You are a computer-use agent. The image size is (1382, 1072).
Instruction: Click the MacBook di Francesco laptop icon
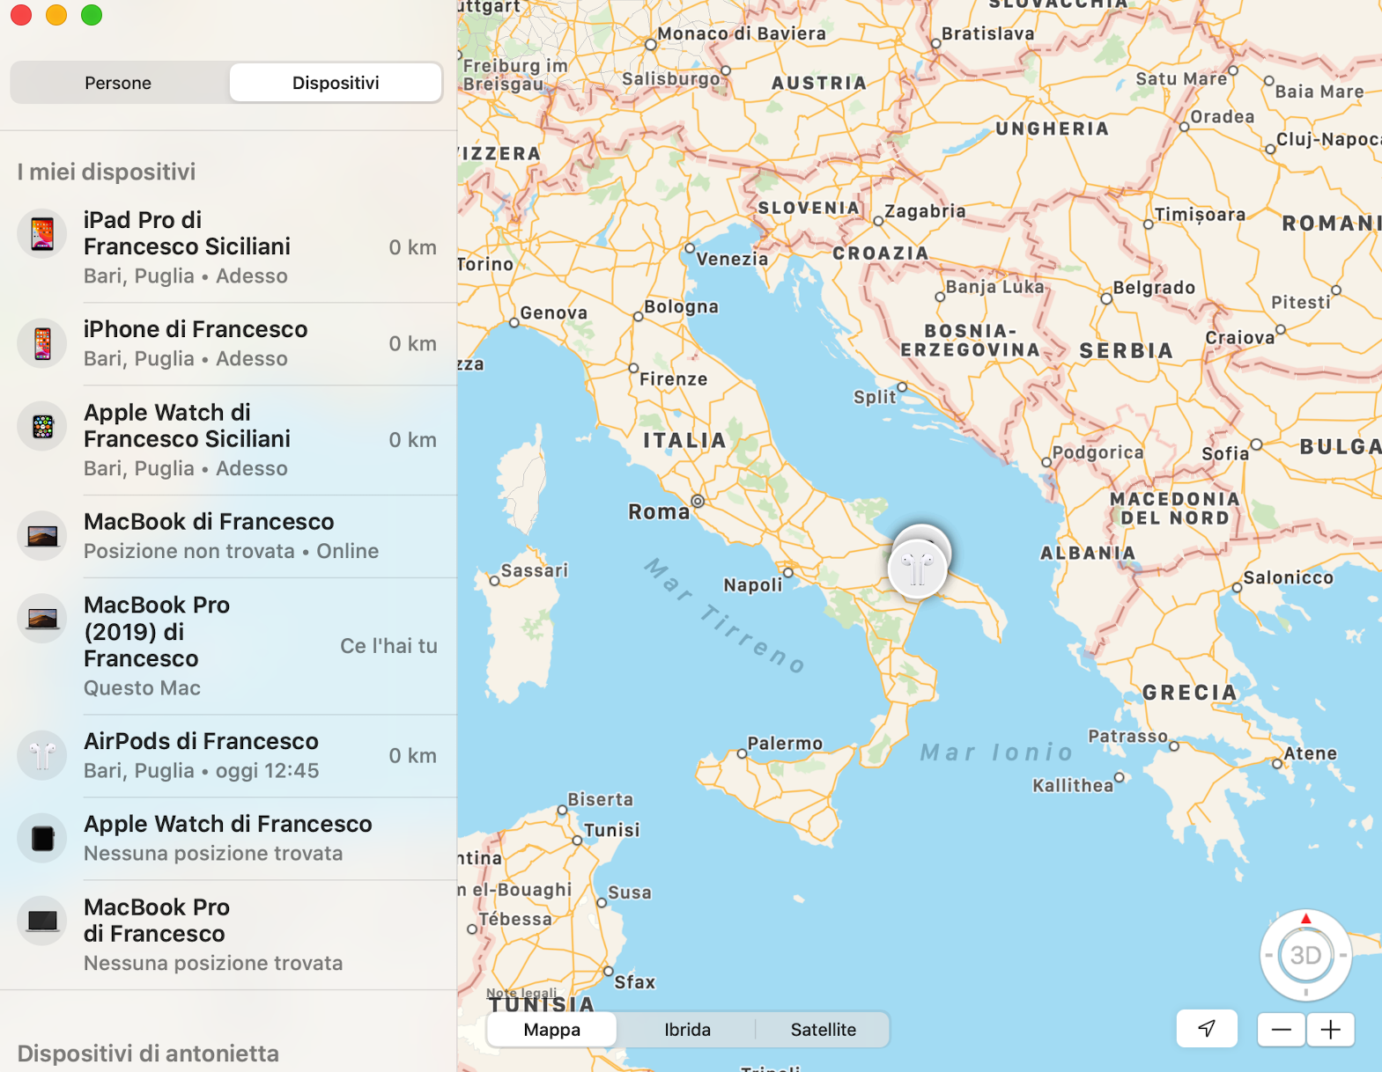pos(42,535)
